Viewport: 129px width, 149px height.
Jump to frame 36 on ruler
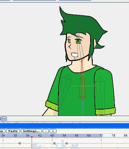pos(28,135)
